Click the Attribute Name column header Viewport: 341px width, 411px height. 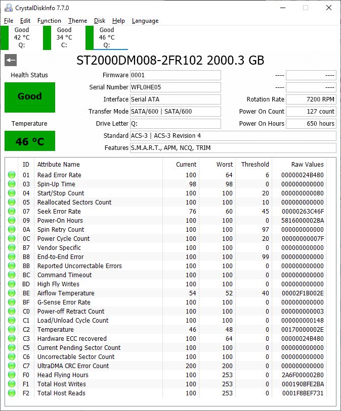coord(58,164)
